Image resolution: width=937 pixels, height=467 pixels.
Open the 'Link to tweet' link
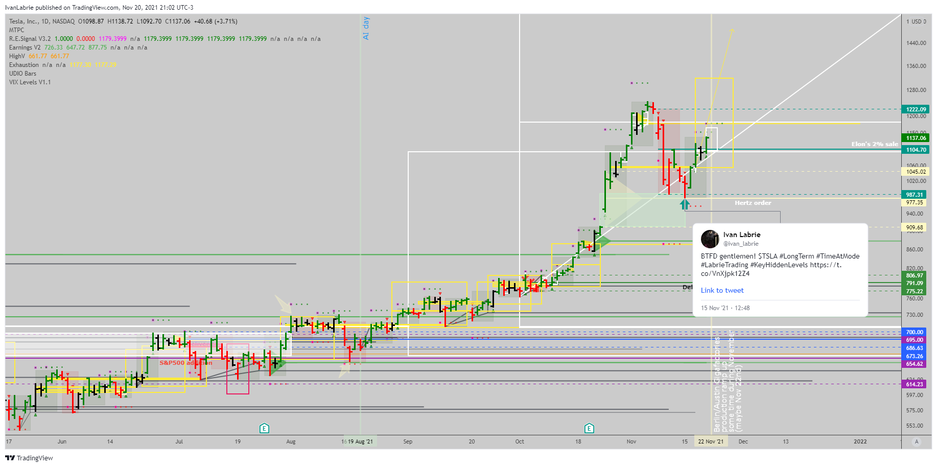(722, 290)
